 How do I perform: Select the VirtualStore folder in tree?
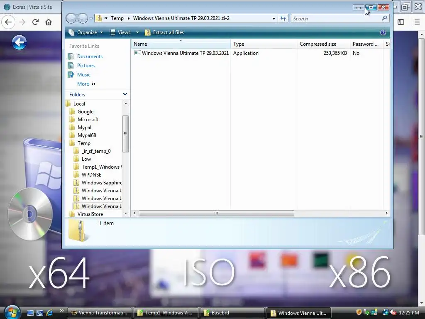(90, 214)
